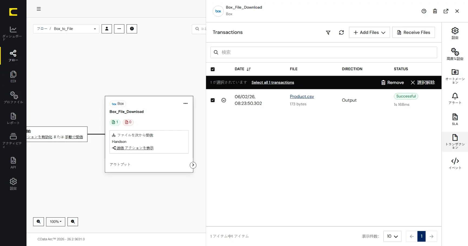Screen dimensions: 468x246
Task: Refresh the transactions list
Action: (341, 32)
